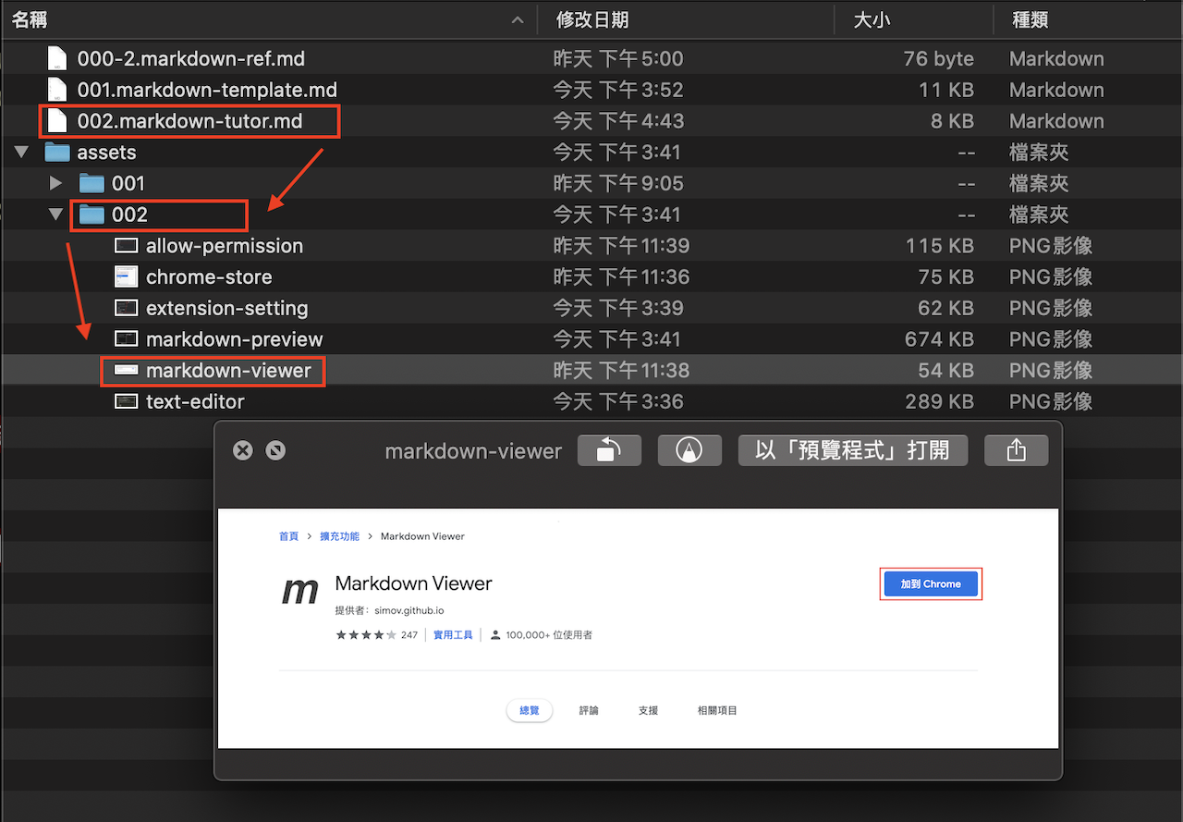Viewport: 1183px width, 822px height.
Task: Click the 擴充功能 breadcrumb link
Action: point(339,536)
